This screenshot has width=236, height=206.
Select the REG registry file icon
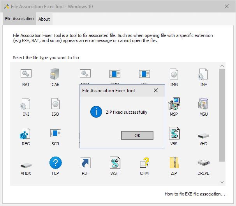(x=25, y=133)
